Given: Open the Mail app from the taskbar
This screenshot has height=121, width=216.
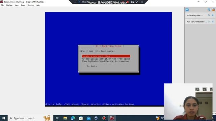Looking at the screenshot, I should click(x=88, y=118).
